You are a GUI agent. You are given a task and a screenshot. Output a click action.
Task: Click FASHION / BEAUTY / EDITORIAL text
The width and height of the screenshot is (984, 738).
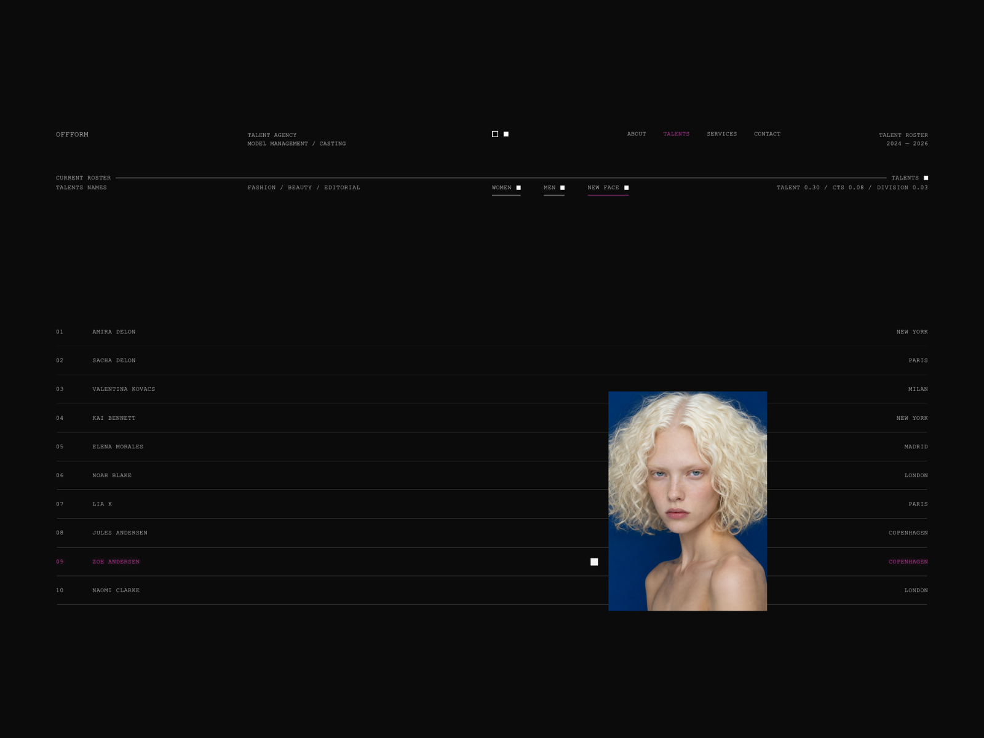304,188
